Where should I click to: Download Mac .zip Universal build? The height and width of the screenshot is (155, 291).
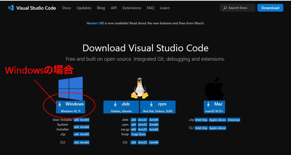(234, 120)
